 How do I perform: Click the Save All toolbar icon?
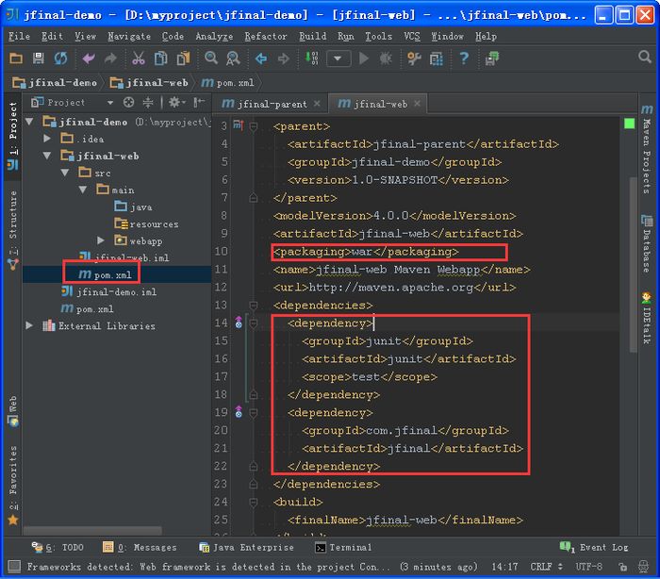pos(39,58)
